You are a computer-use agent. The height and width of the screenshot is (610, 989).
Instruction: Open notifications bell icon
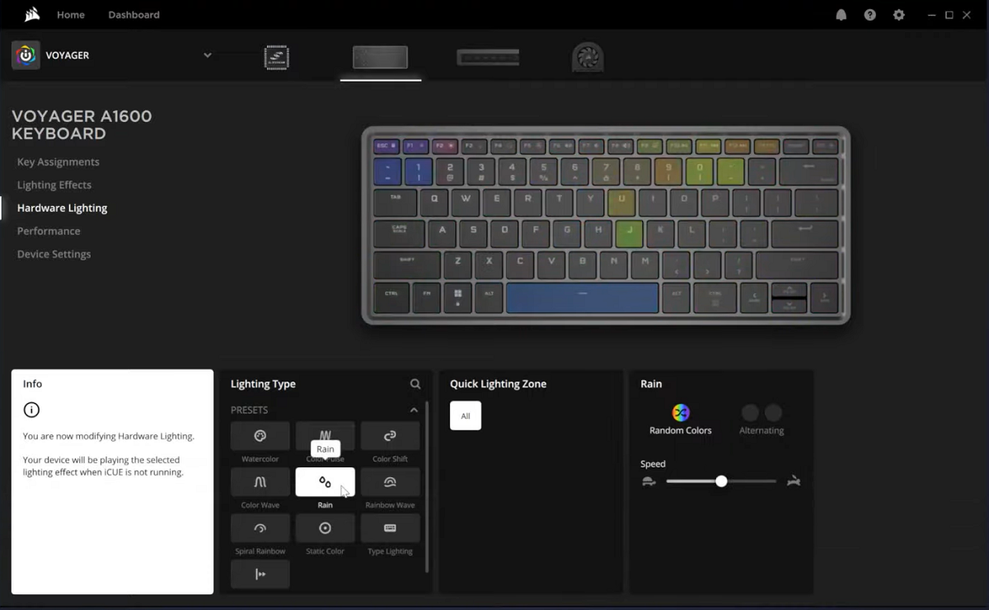pyautogui.click(x=841, y=15)
